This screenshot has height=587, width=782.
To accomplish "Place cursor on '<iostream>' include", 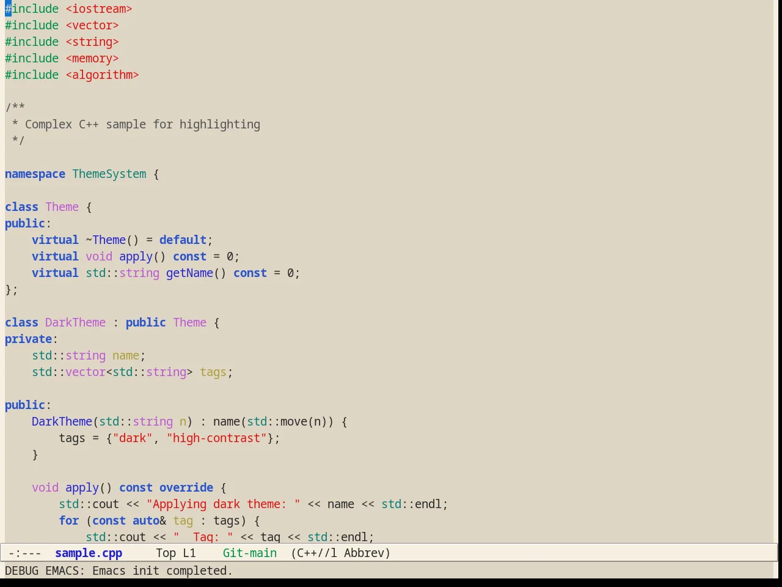I will click(x=99, y=9).
